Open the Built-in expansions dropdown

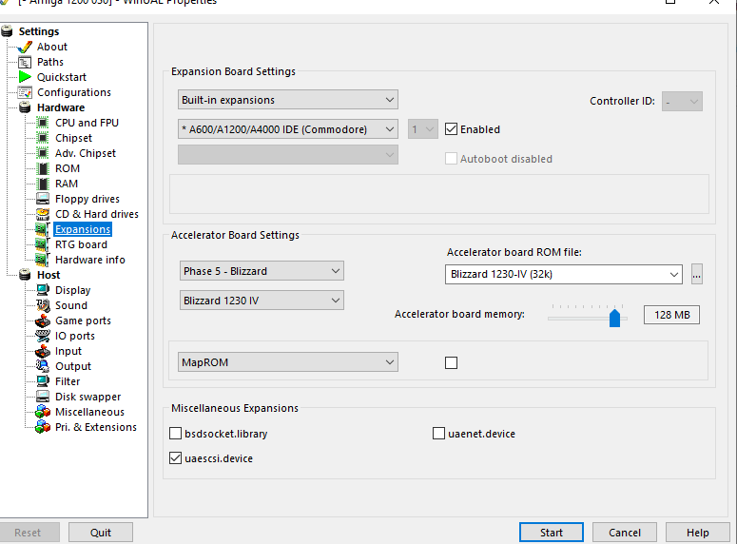tap(287, 100)
